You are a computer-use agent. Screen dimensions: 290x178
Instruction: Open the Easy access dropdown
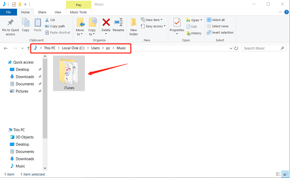click(x=153, y=26)
